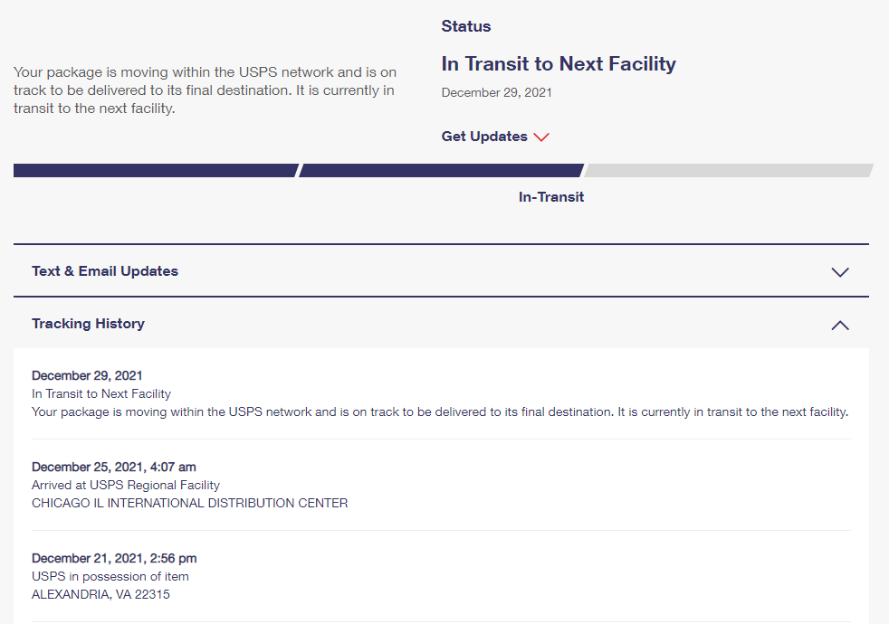The height and width of the screenshot is (624, 889).
Task: Click the date under the status heading
Action: click(497, 92)
